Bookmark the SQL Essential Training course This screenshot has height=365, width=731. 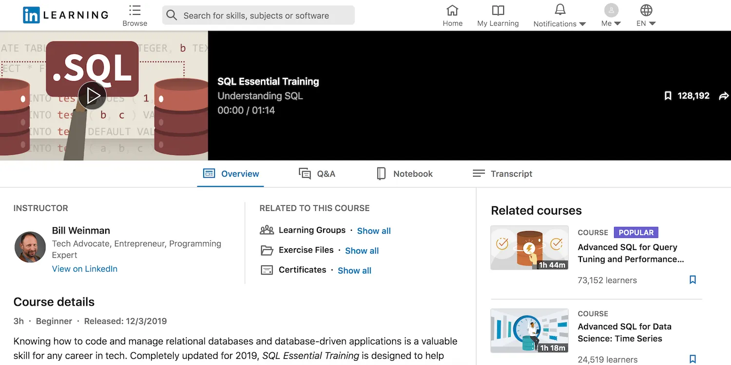(668, 96)
